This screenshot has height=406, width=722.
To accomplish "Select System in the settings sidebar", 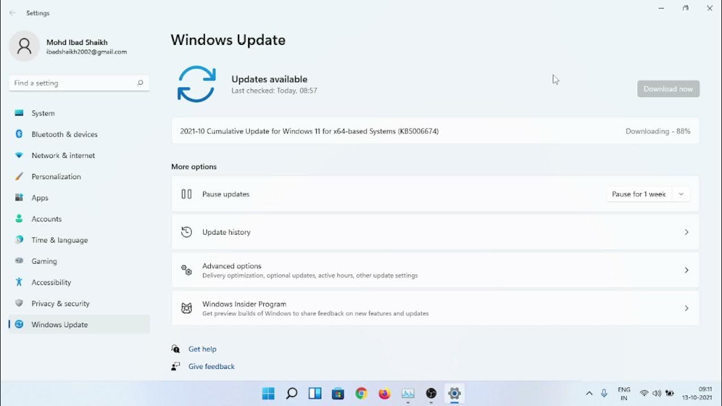I will click(79, 113).
